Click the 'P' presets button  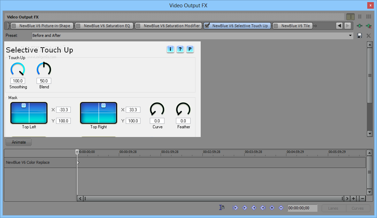tap(190, 49)
